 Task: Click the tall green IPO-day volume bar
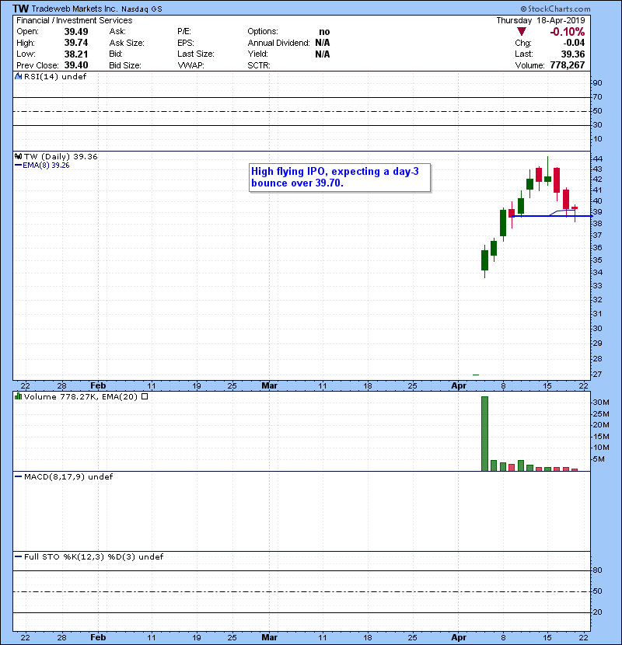484,434
